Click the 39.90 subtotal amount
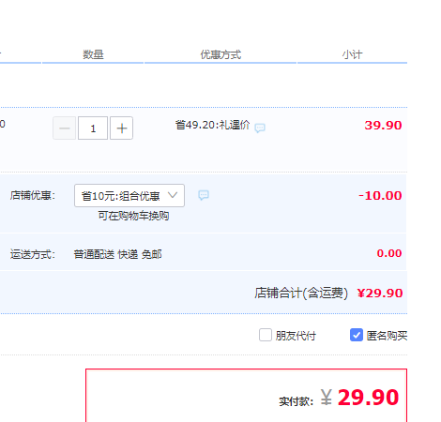 click(383, 126)
